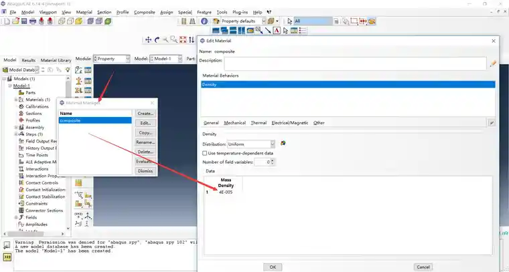Select 'composite' in Material Manager list
This screenshot has height=272, width=509.
tap(95, 120)
